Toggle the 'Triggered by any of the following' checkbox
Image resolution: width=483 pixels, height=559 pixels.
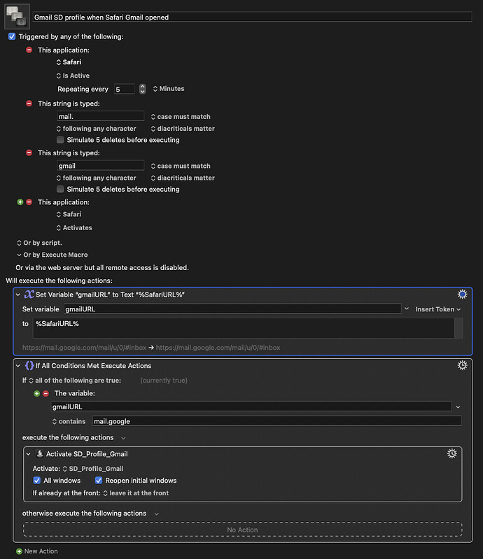pos(11,36)
